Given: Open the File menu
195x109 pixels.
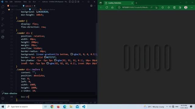Looking at the screenshot, I should click(x=6, y=2).
